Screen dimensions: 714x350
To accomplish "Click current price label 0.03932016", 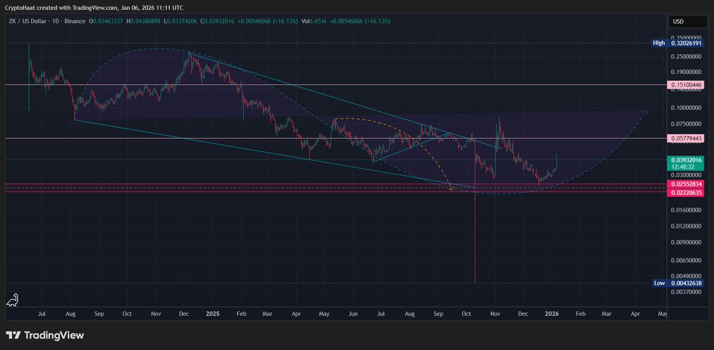I will tap(686, 160).
